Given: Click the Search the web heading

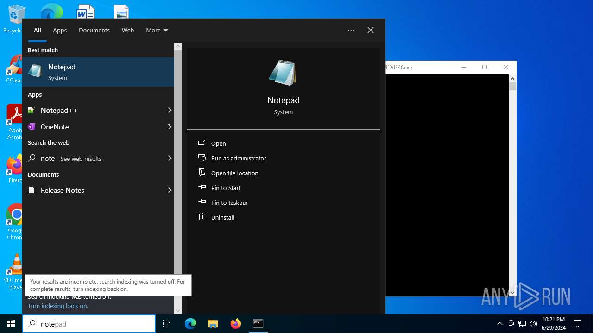Looking at the screenshot, I should pos(49,142).
